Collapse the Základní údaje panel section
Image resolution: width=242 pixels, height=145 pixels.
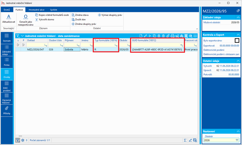point(238,17)
